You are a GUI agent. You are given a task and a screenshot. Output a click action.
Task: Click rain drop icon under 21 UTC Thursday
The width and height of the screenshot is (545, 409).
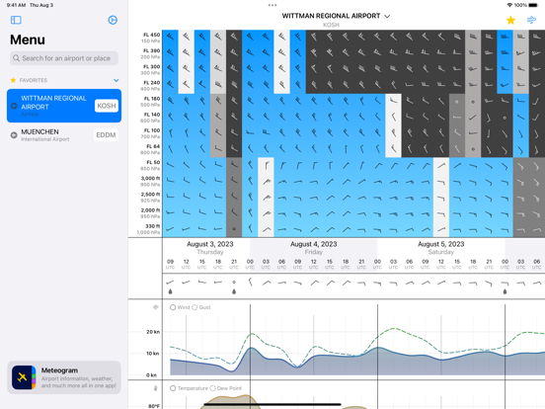pyautogui.click(x=234, y=291)
